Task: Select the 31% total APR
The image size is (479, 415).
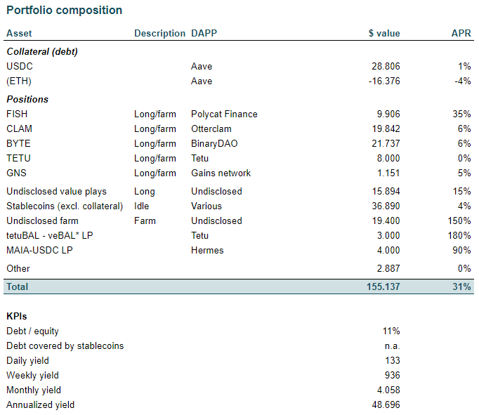Action: [x=461, y=286]
